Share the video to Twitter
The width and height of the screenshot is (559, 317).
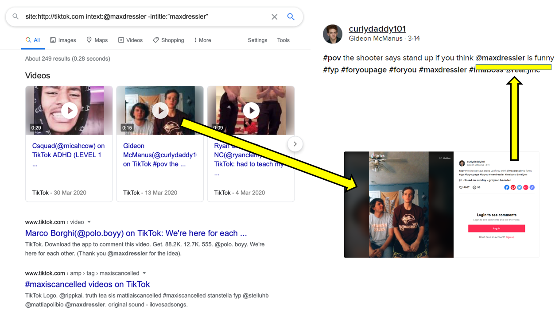point(519,187)
